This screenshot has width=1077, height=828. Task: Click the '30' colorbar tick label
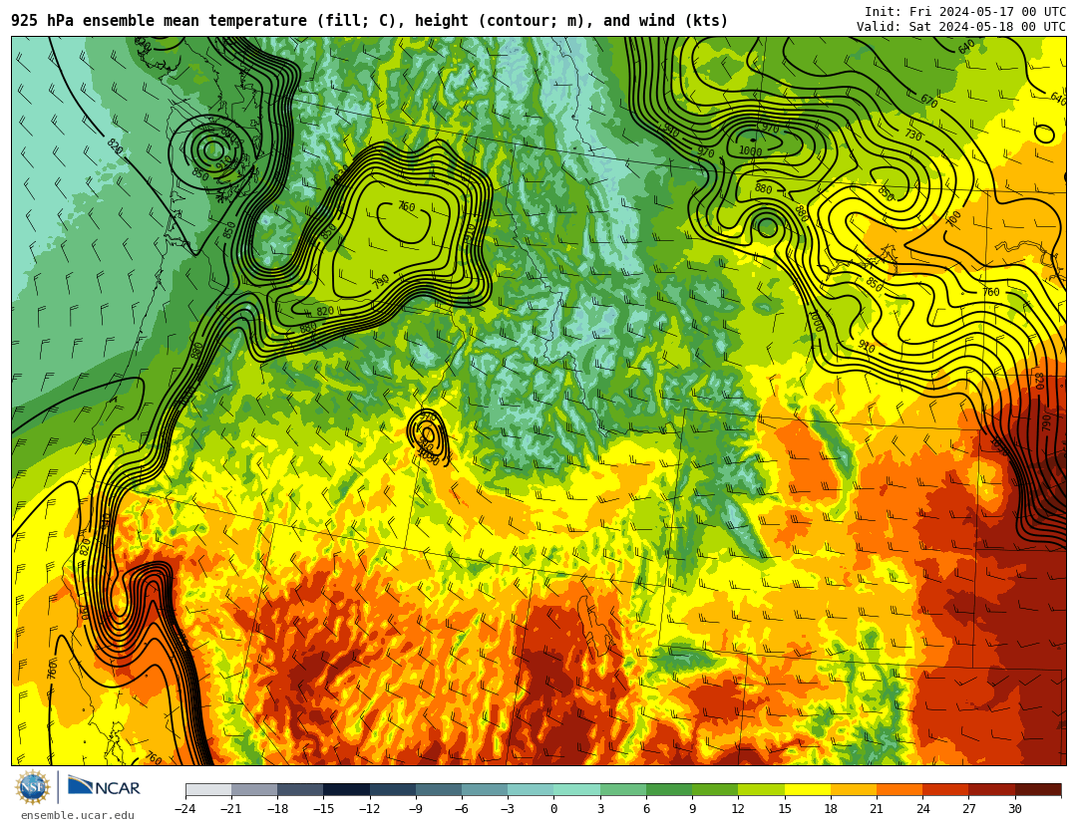[1014, 809]
